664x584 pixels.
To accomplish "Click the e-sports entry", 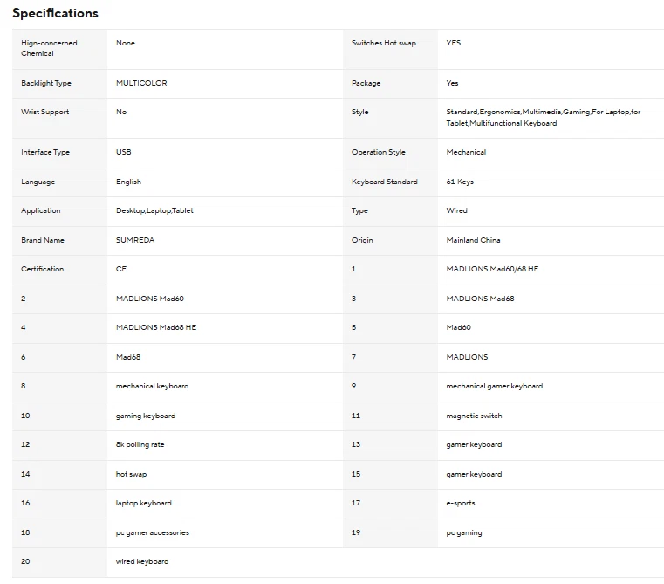I will pyautogui.click(x=461, y=503).
